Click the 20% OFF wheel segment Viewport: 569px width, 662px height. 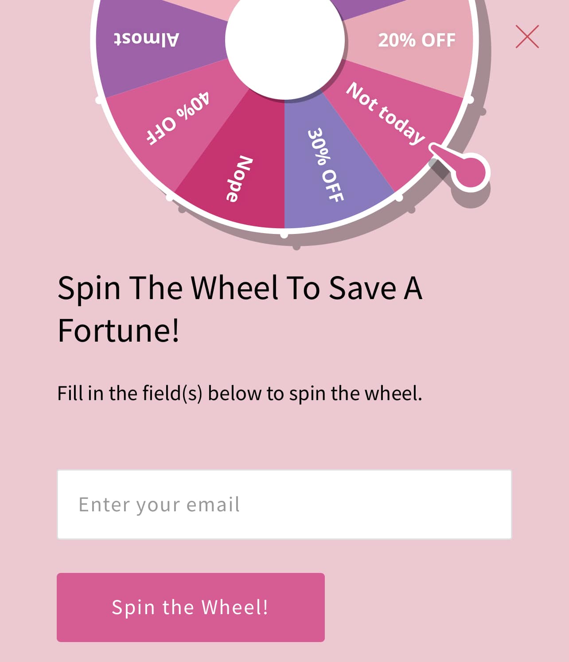[x=416, y=40]
